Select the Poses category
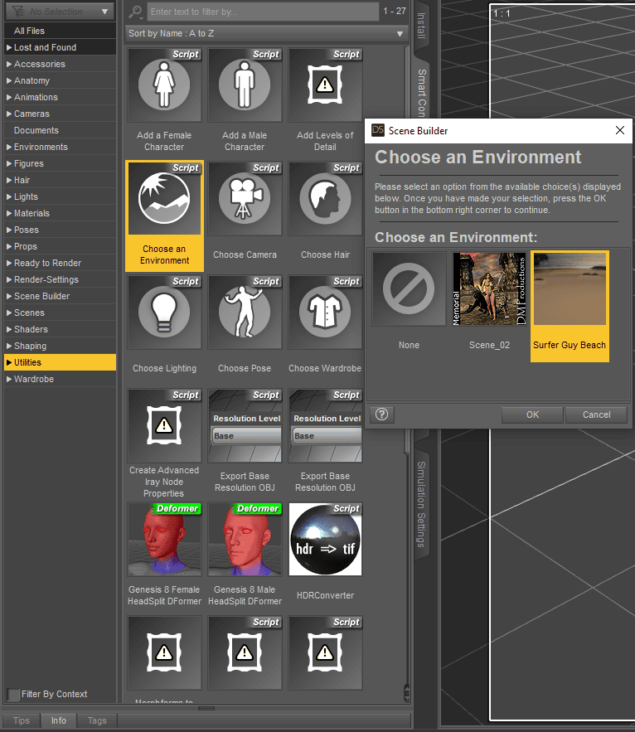This screenshot has height=732, width=635. [60, 230]
